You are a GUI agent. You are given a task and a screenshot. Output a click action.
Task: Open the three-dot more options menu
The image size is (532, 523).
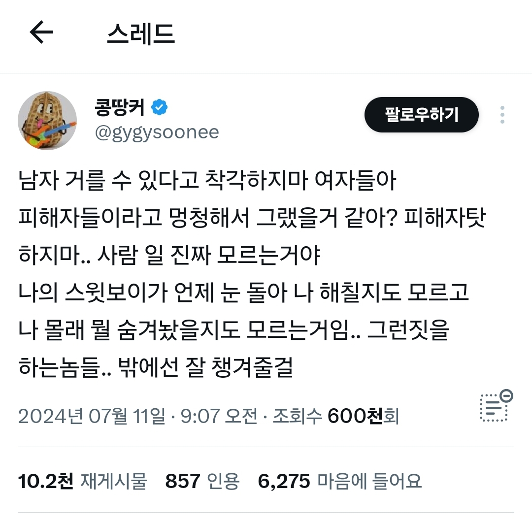pos(502,115)
